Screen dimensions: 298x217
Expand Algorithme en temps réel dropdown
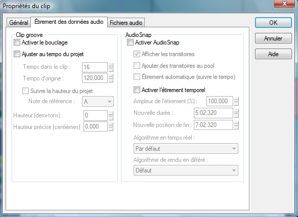(186, 149)
